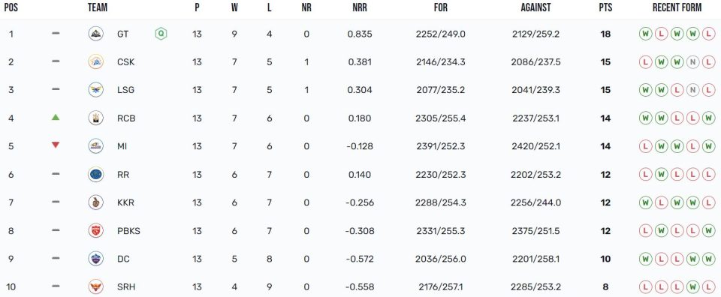The width and height of the screenshot is (721, 297).
Task: Click the SRH team logo
Action: pyautogui.click(x=96, y=287)
